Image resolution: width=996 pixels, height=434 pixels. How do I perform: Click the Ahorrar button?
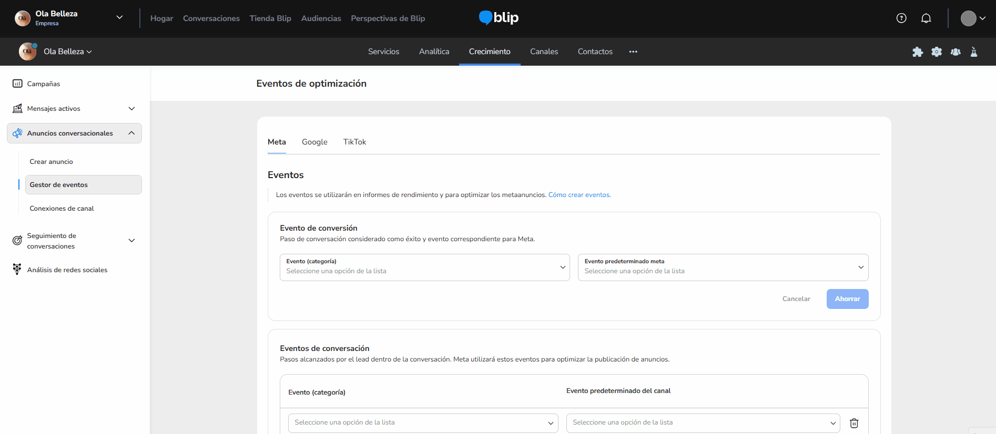point(847,299)
